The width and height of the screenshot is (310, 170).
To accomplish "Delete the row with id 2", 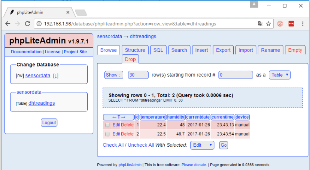I will 127,134.
